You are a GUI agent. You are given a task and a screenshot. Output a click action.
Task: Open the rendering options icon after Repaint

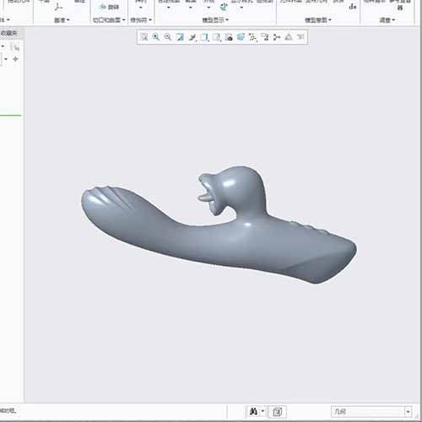(192, 37)
